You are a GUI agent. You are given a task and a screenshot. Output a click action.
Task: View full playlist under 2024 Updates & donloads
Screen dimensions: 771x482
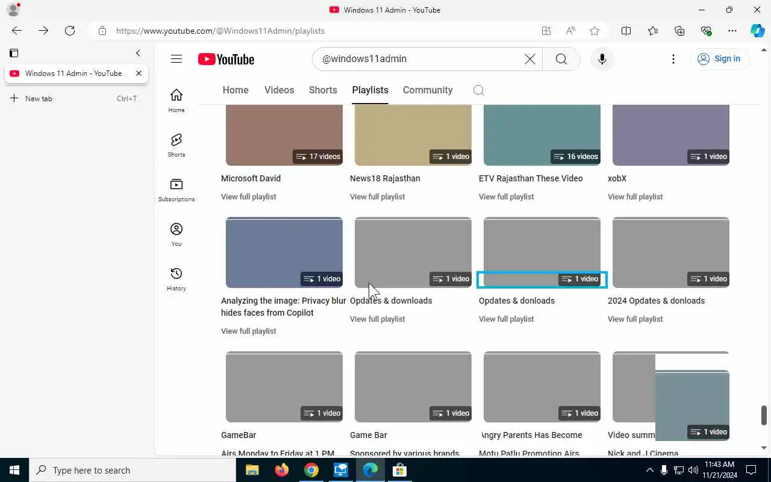[x=635, y=319]
